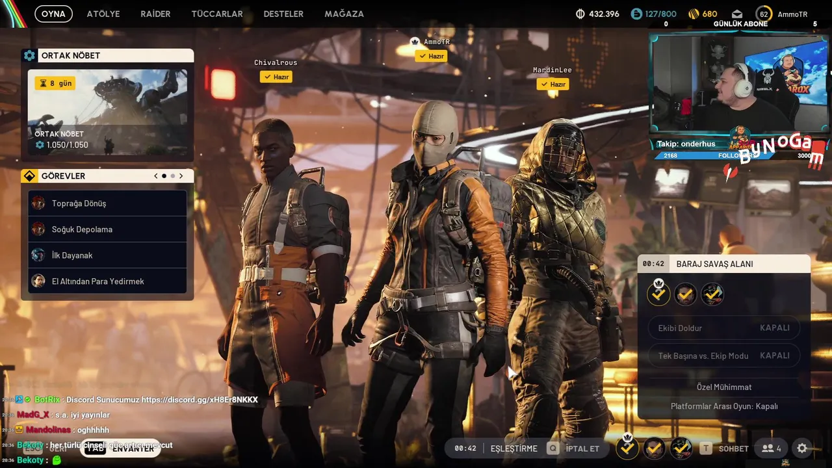Click the 00:42 timer in the map panel

(653, 264)
